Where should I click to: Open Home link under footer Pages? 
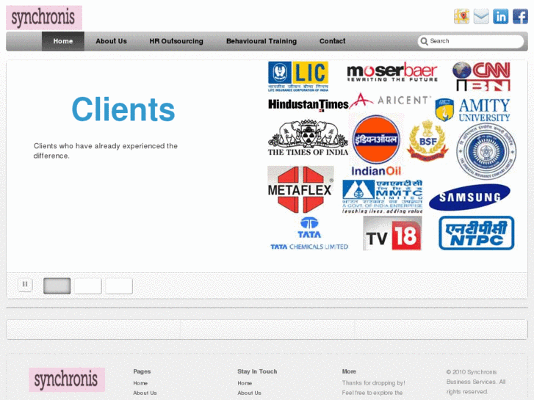click(x=140, y=383)
